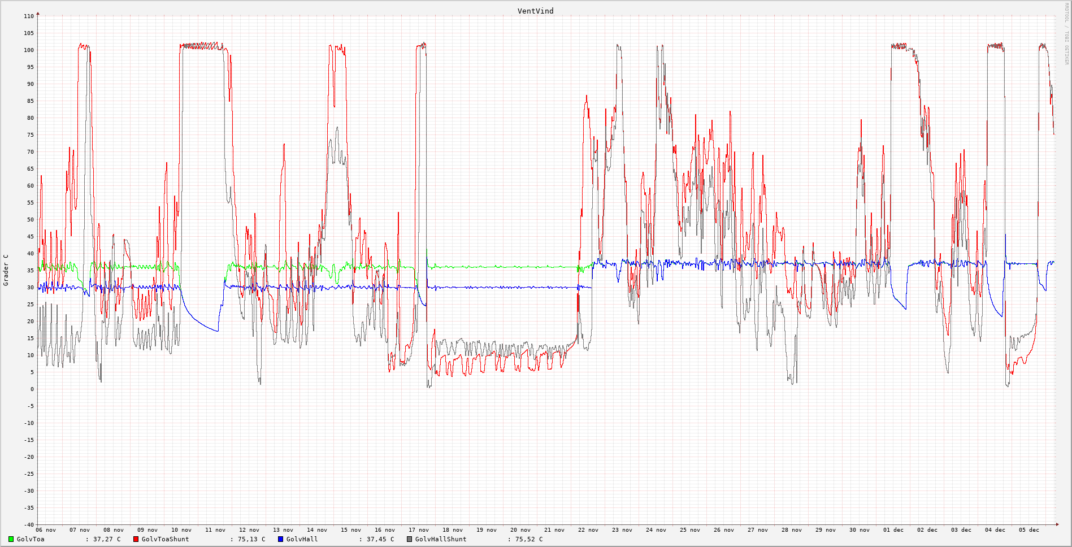Select the GolvHall legend label
The image size is (1072, 547).
pyautogui.click(x=302, y=539)
